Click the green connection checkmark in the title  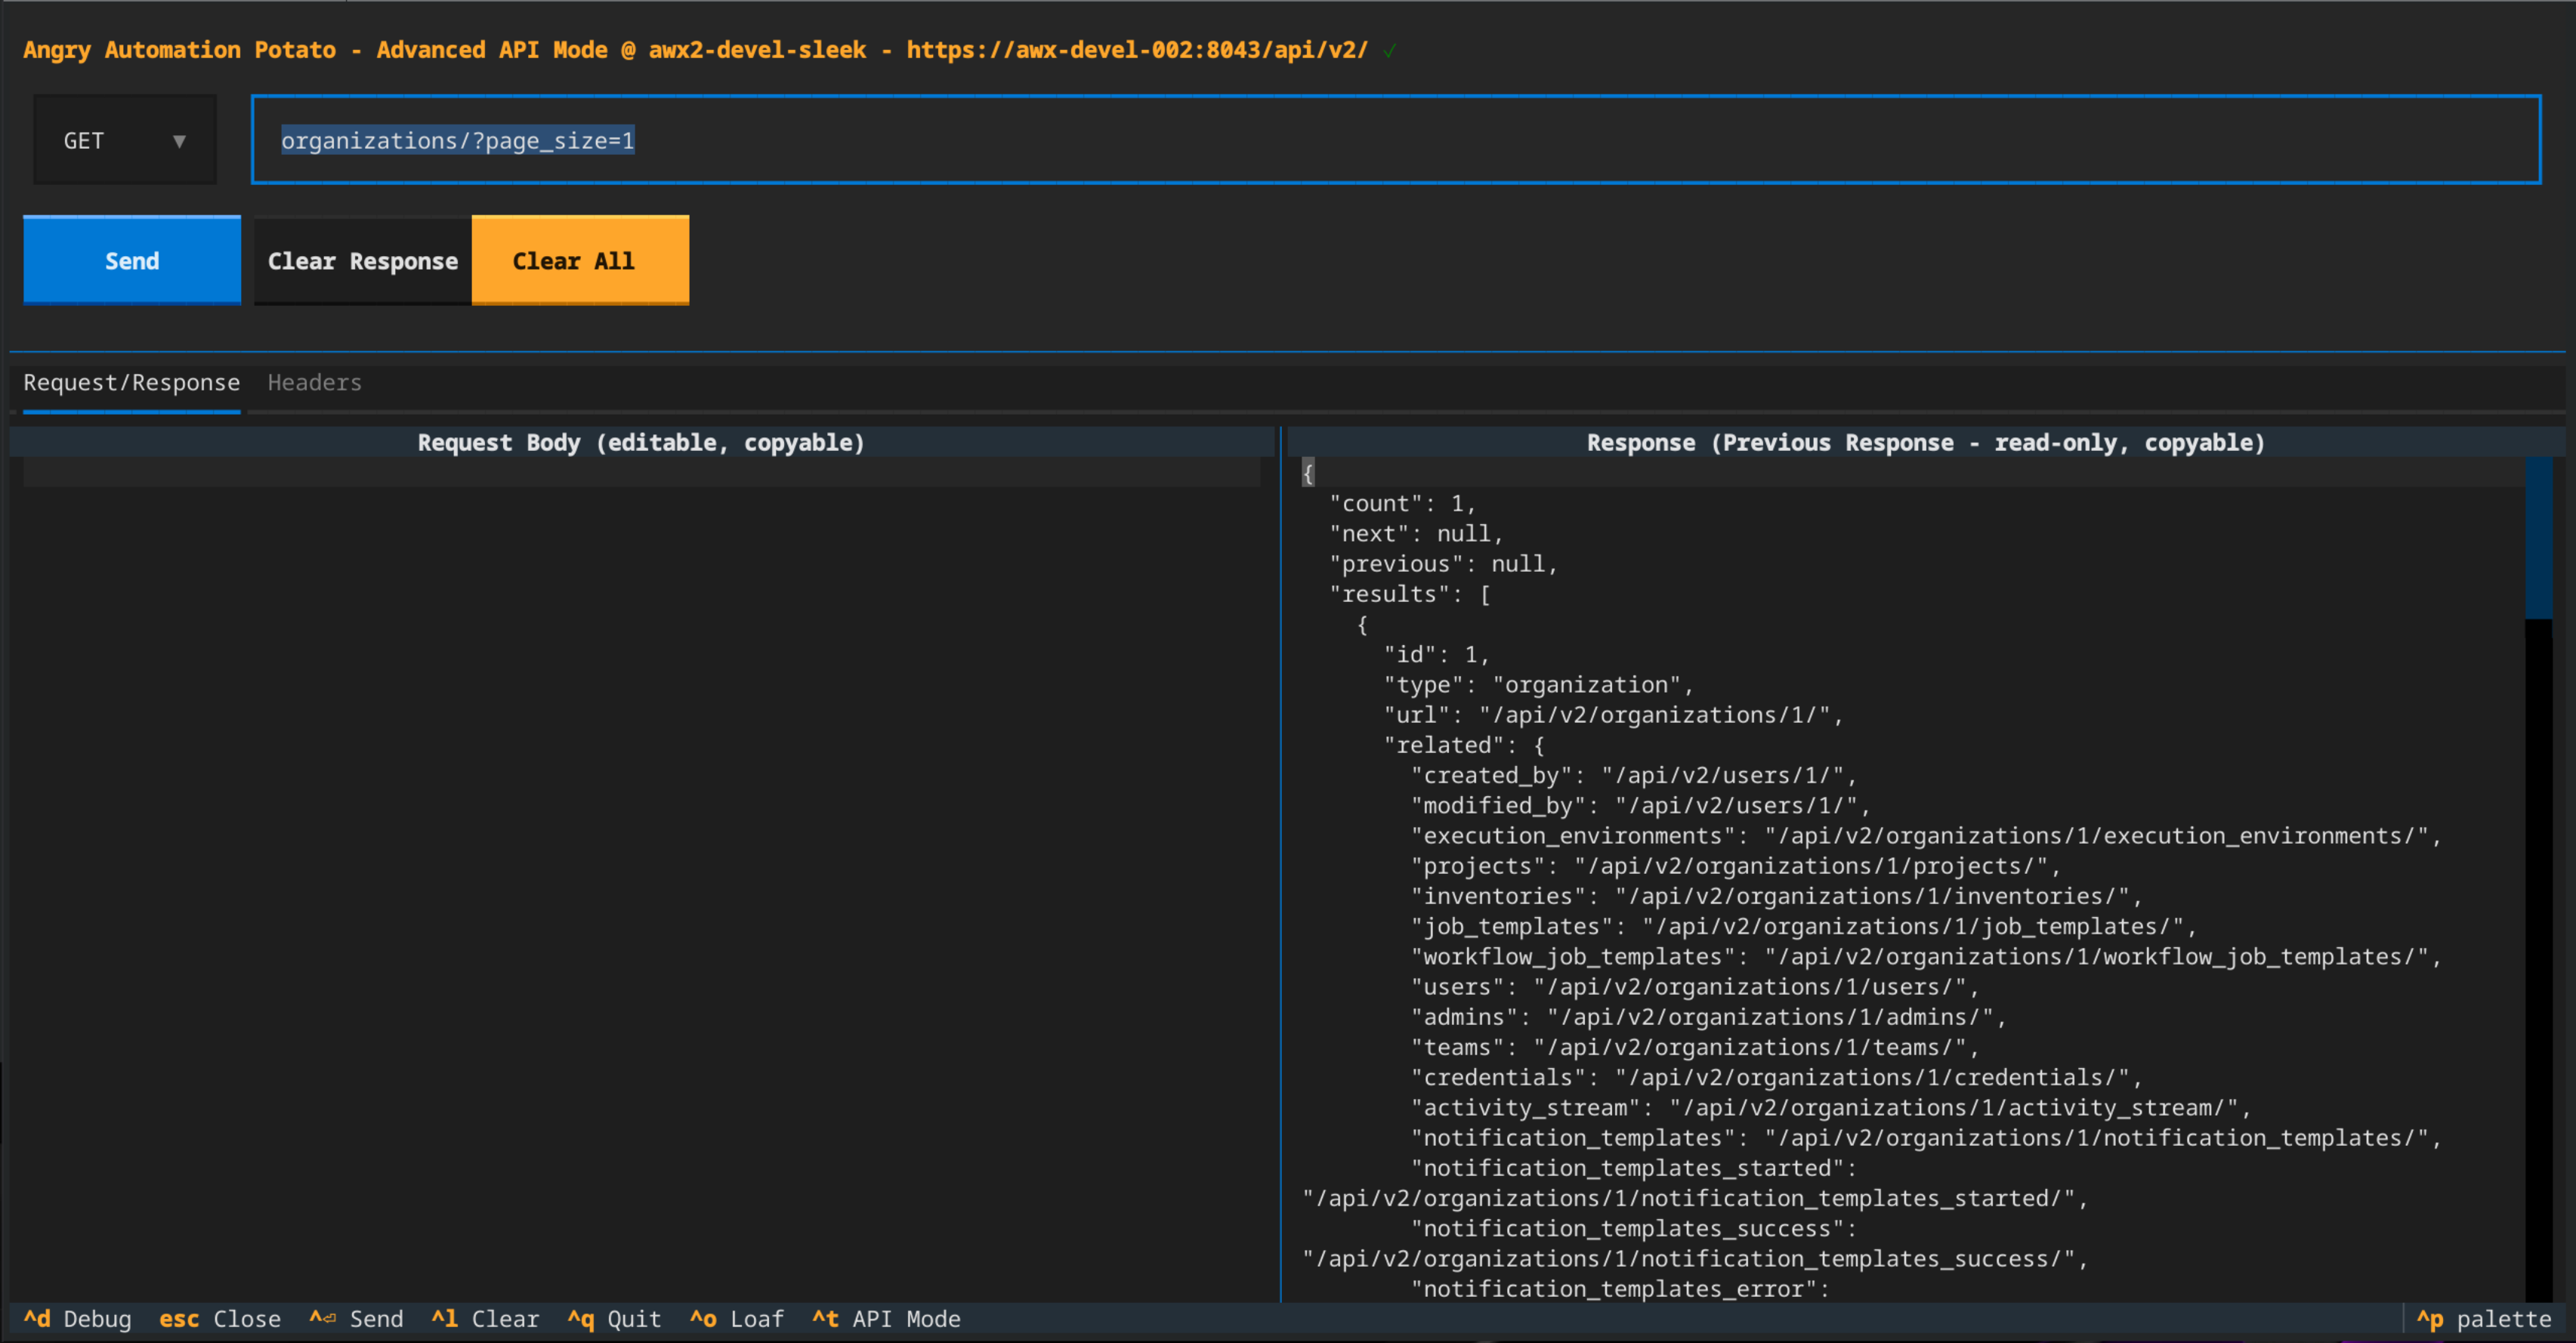click(1389, 50)
